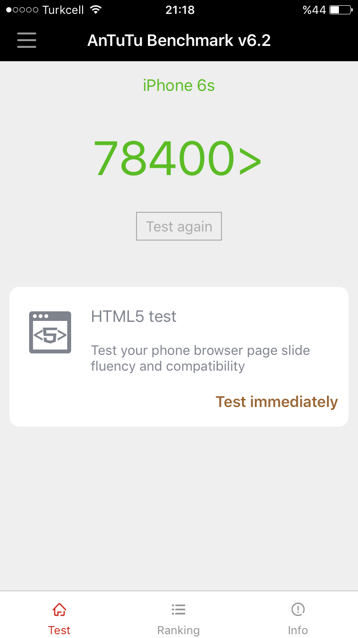Click the battery icon in status bar
Screen dimensions: 358x638
(340, 10)
